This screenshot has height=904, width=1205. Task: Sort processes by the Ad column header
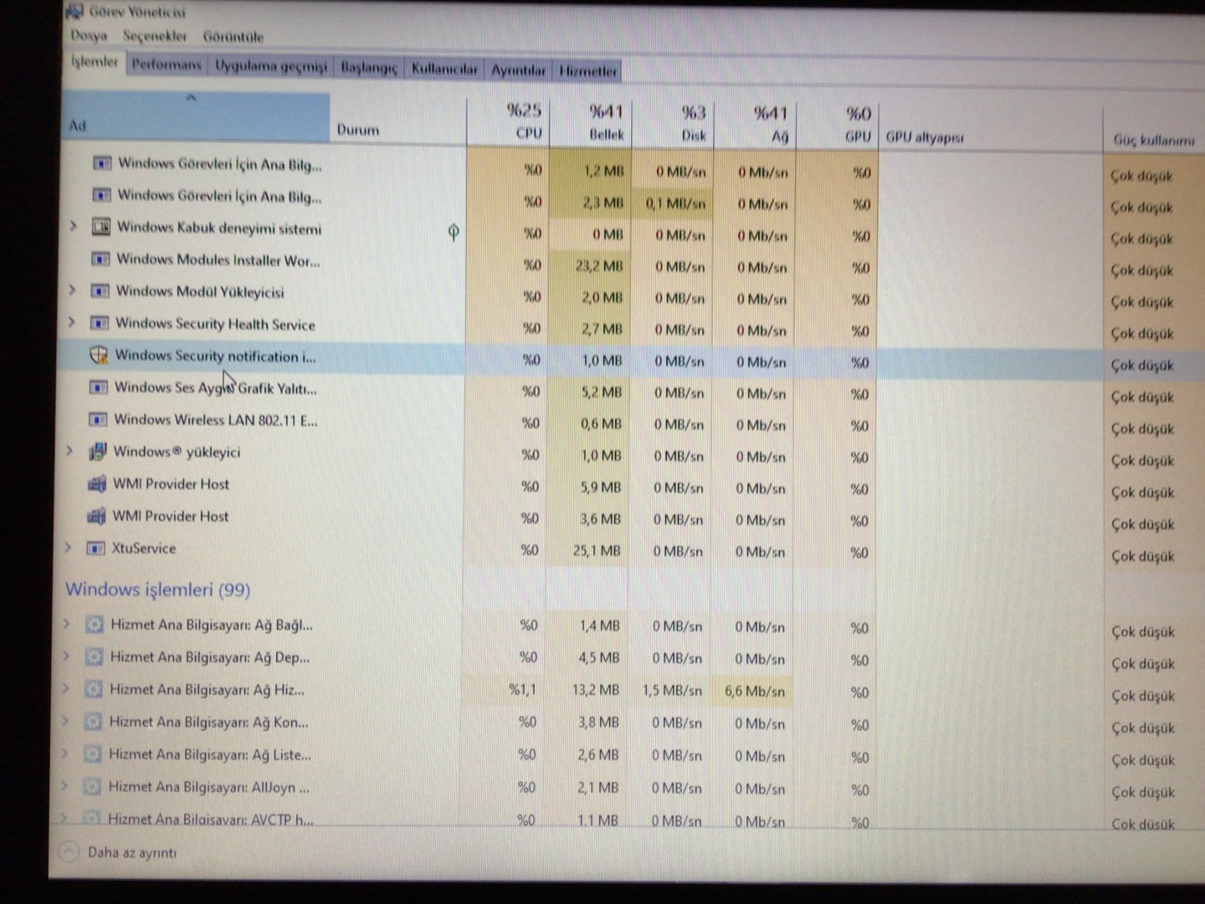click(196, 117)
